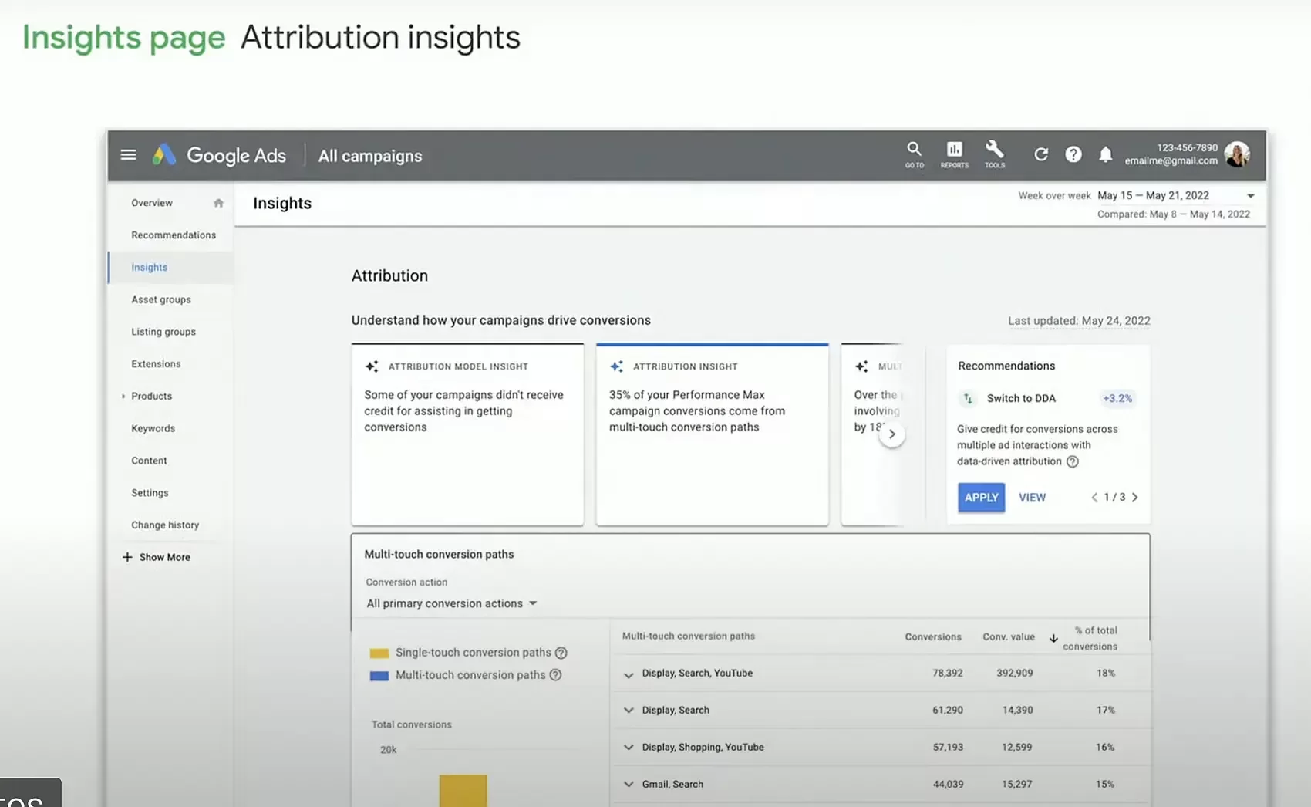Open Settings in the sidebar

(x=150, y=493)
